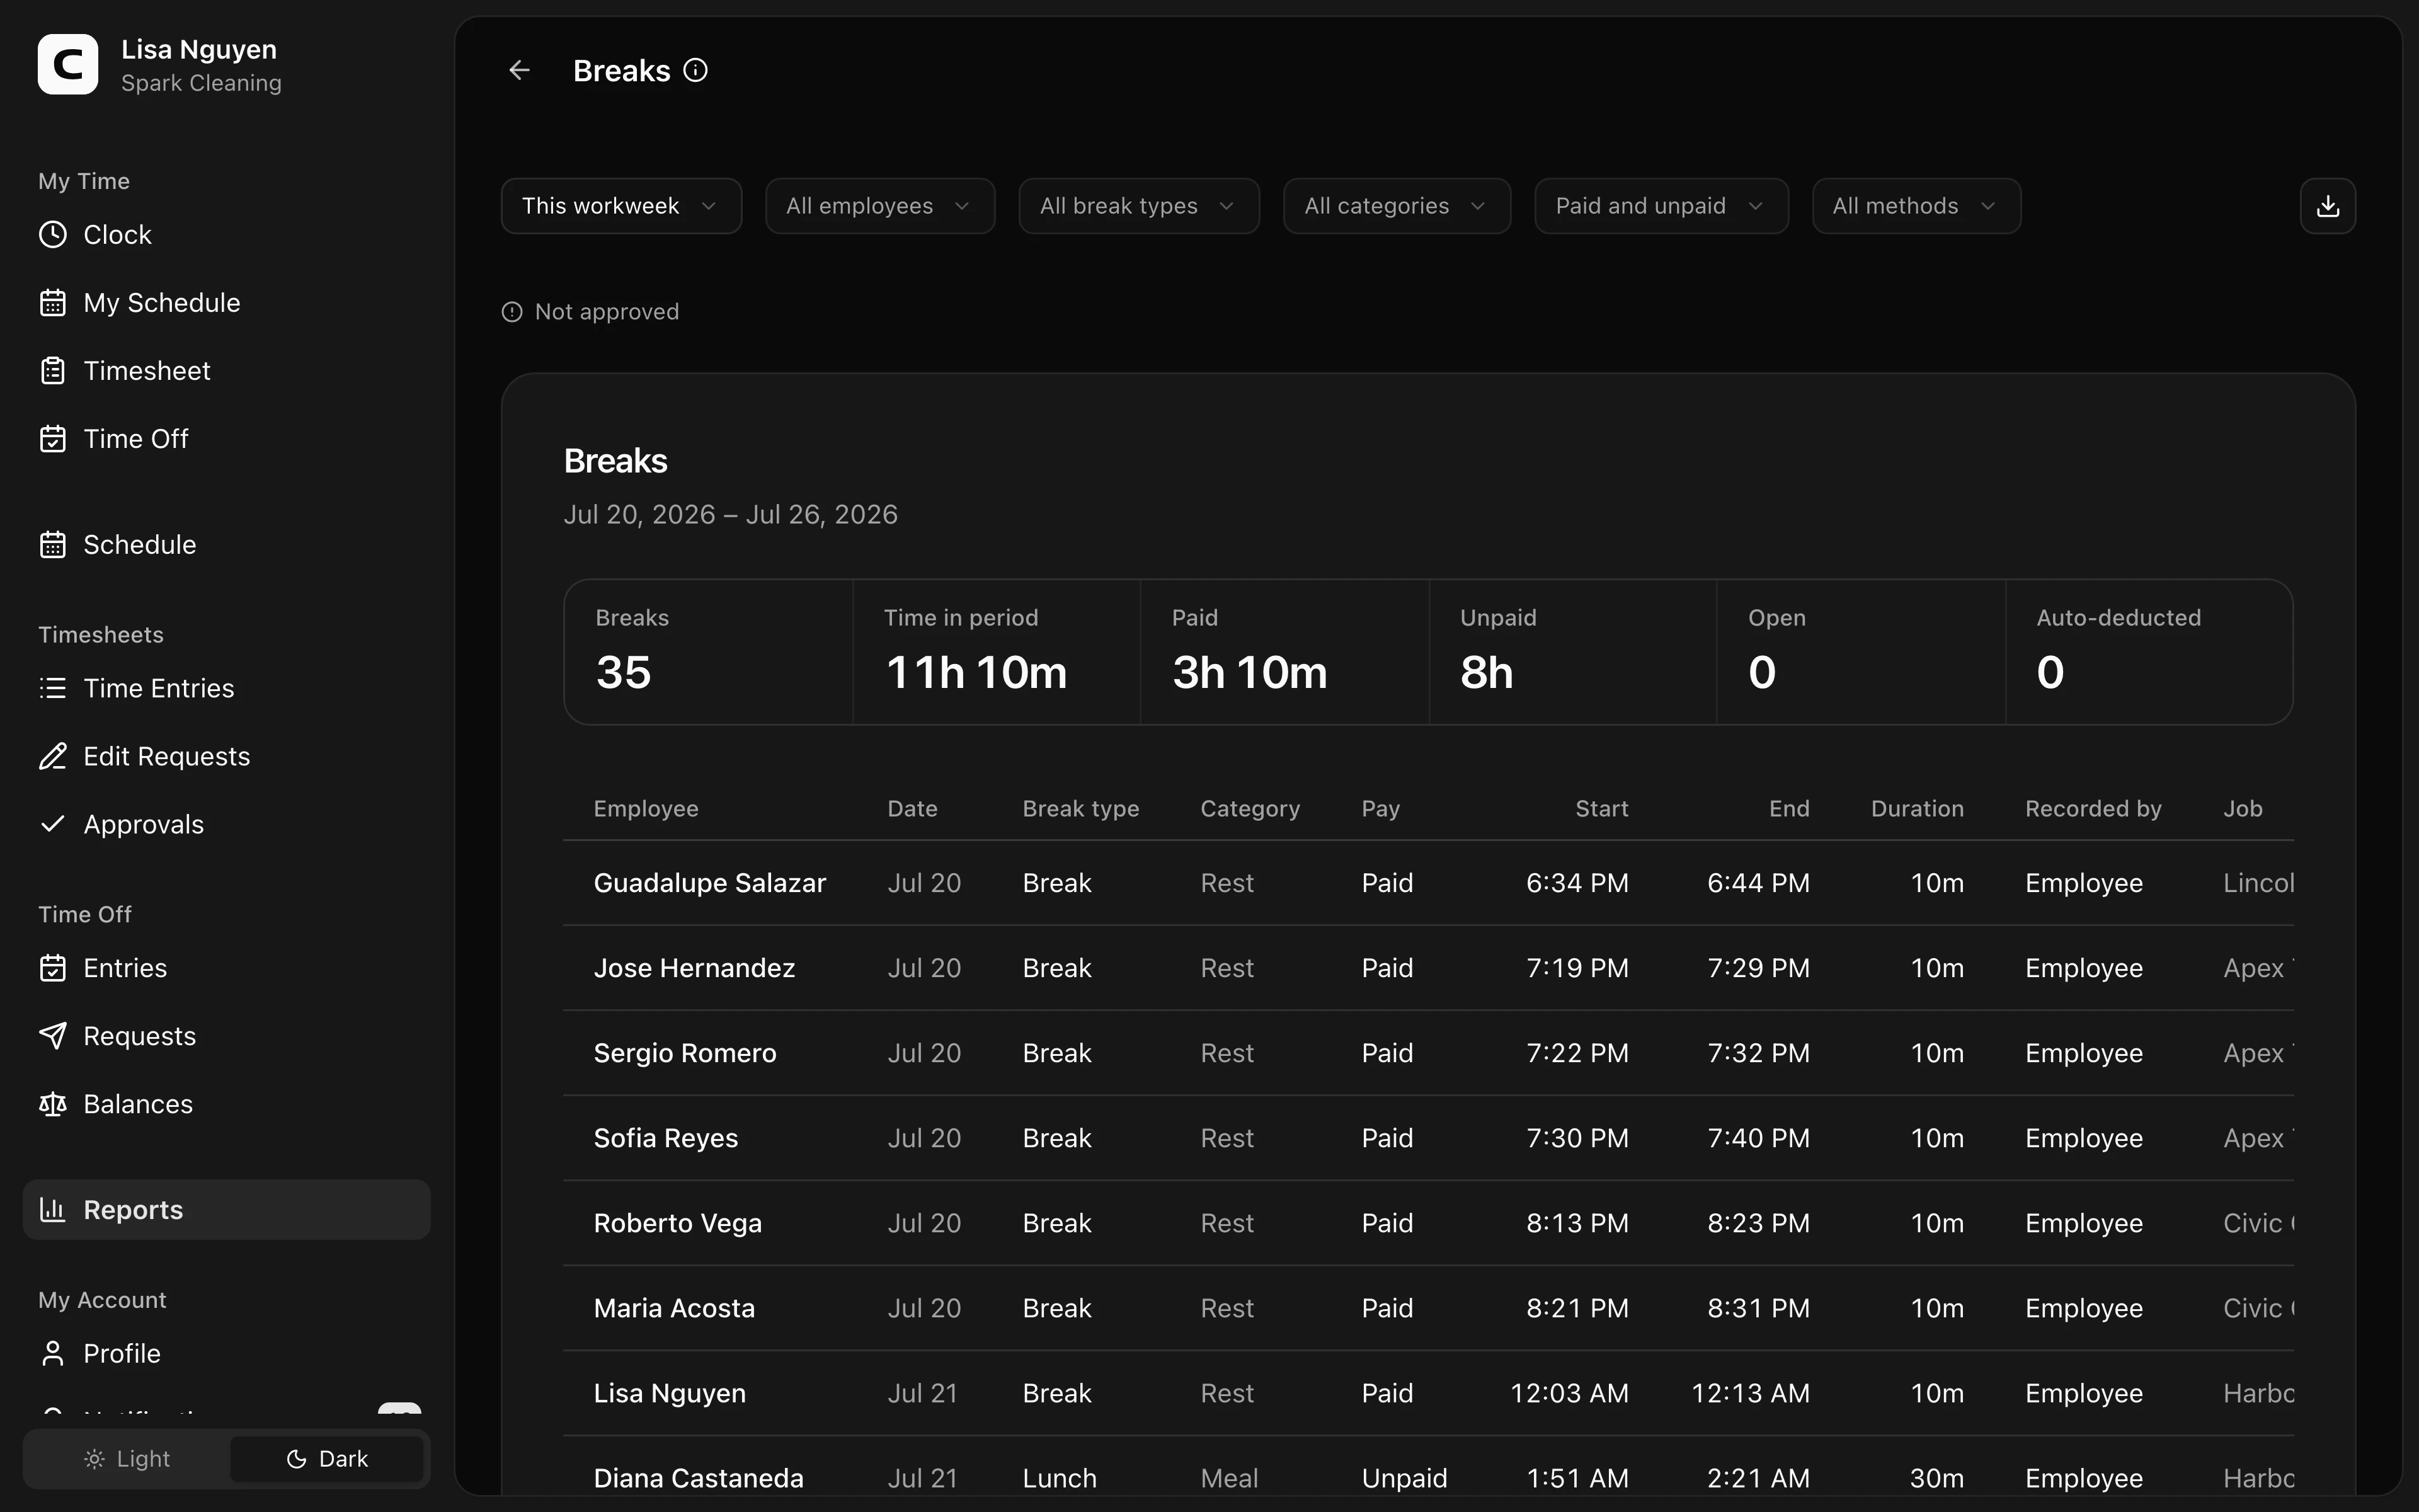Click the Time Off calendar-check icon
This screenshot has height=1512, width=2419.
[53, 439]
